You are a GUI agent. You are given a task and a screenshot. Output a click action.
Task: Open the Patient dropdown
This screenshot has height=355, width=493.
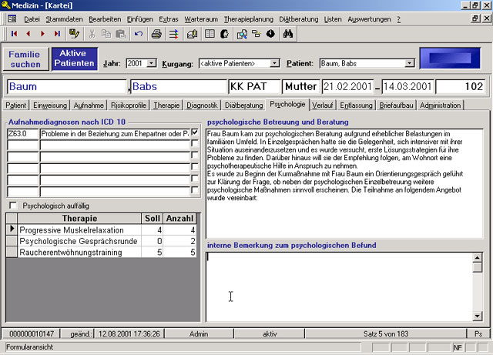pyautogui.click(x=409, y=63)
